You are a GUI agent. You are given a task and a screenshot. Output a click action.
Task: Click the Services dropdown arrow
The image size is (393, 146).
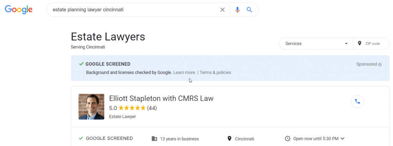click(346, 44)
